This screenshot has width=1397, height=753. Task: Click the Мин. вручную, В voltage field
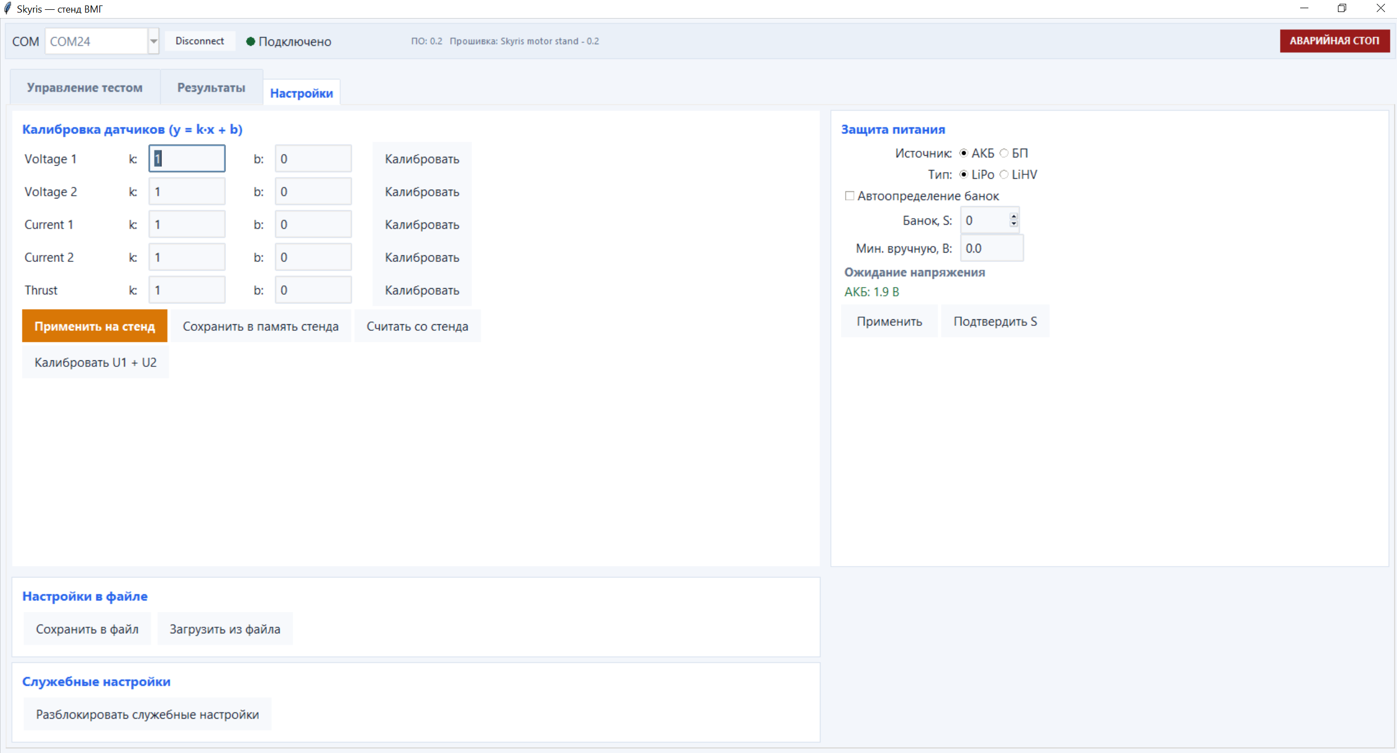[x=992, y=248]
